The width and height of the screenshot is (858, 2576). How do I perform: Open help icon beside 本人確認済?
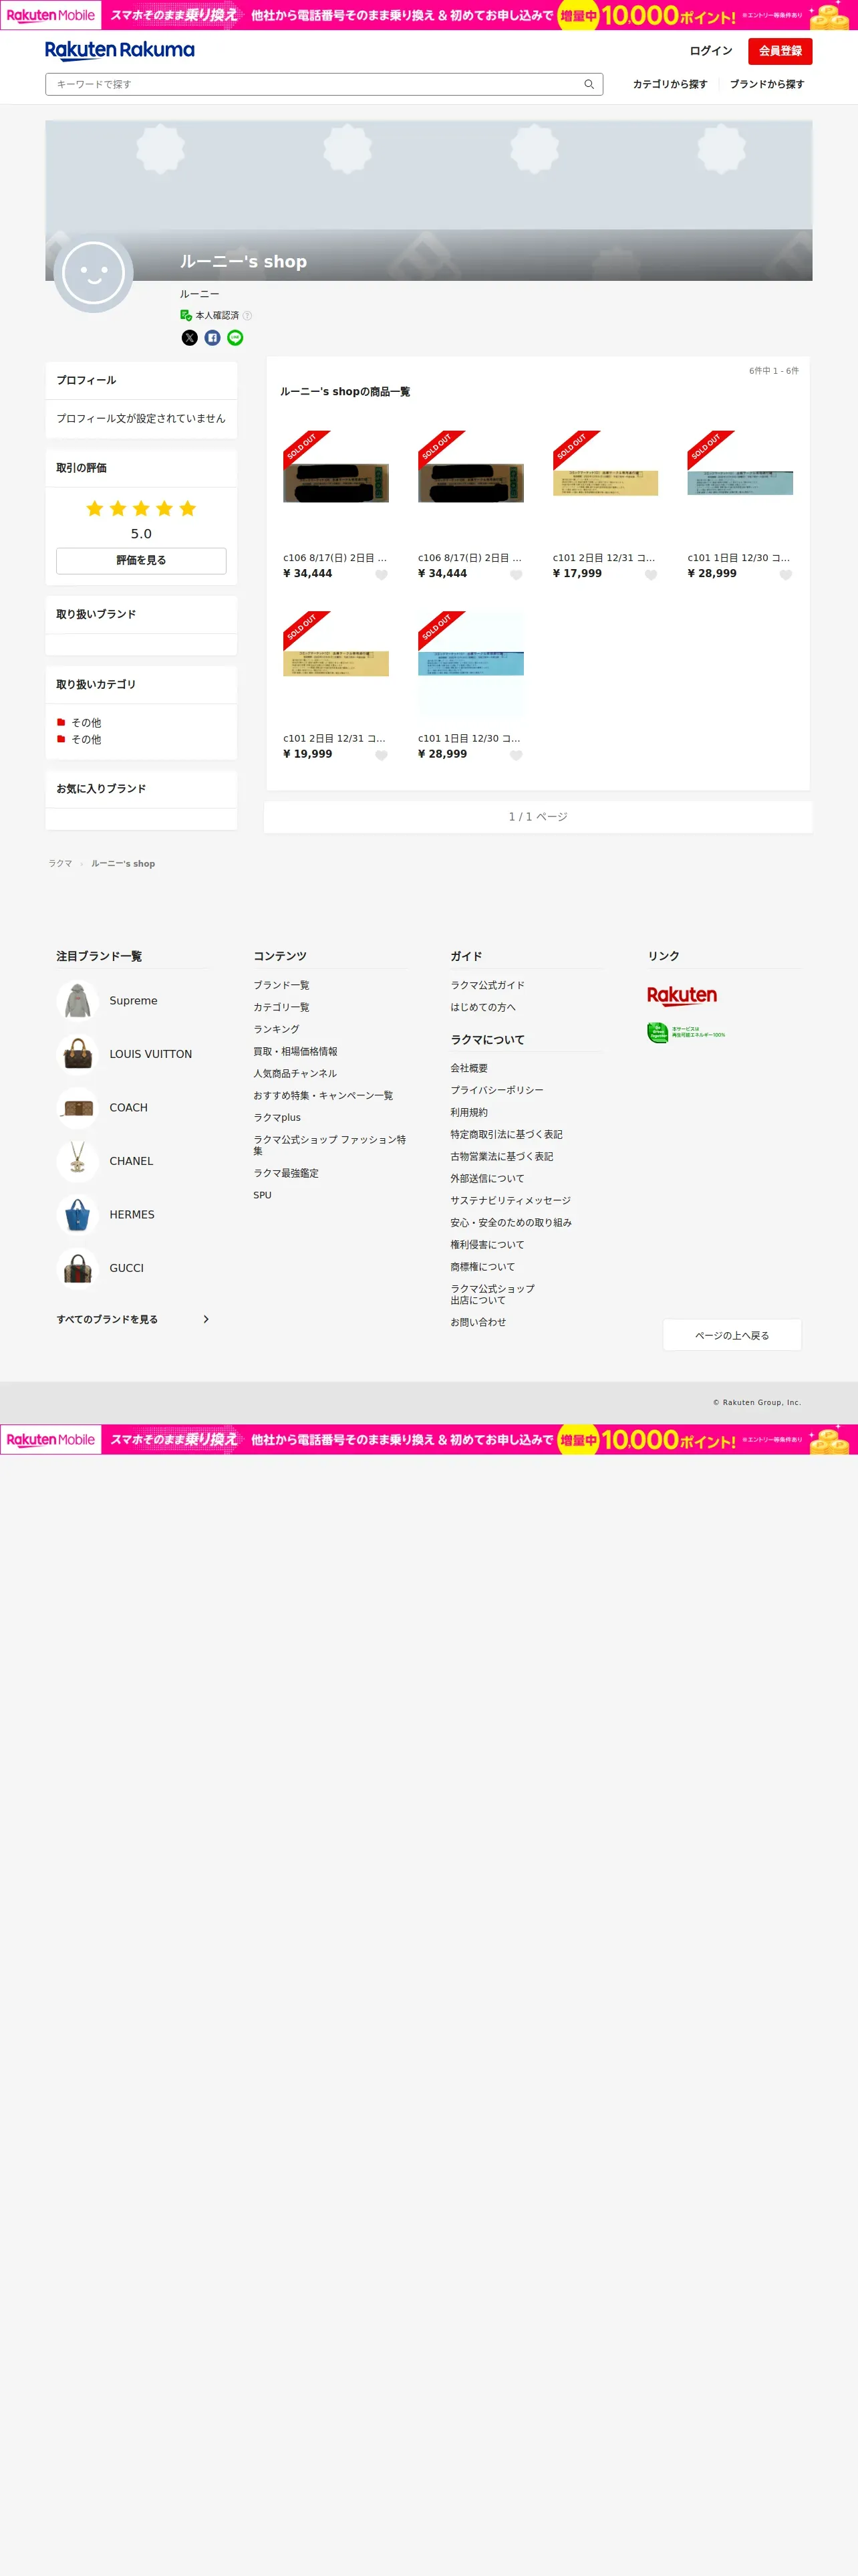coord(248,316)
